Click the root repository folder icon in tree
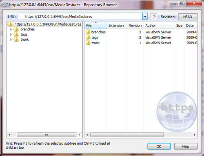Viewport: 204px width, 156px height. pyautogui.click(x=10, y=24)
